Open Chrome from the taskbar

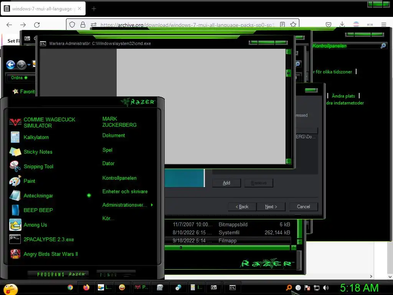[x=70, y=287]
